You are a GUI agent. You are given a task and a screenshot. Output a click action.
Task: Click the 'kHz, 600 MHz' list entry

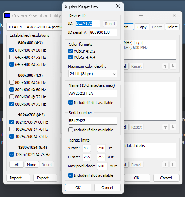136,48
